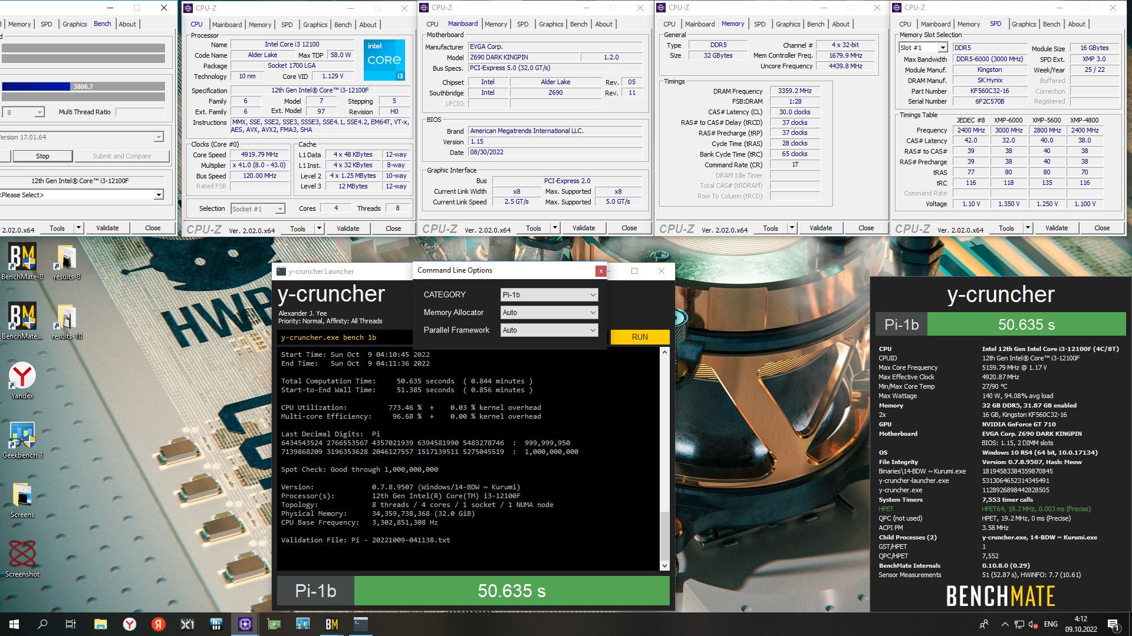The height and width of the screenshot is (636, 1132).
Task: Click Close in the SPD window
Action: (x=1102, y=228)
